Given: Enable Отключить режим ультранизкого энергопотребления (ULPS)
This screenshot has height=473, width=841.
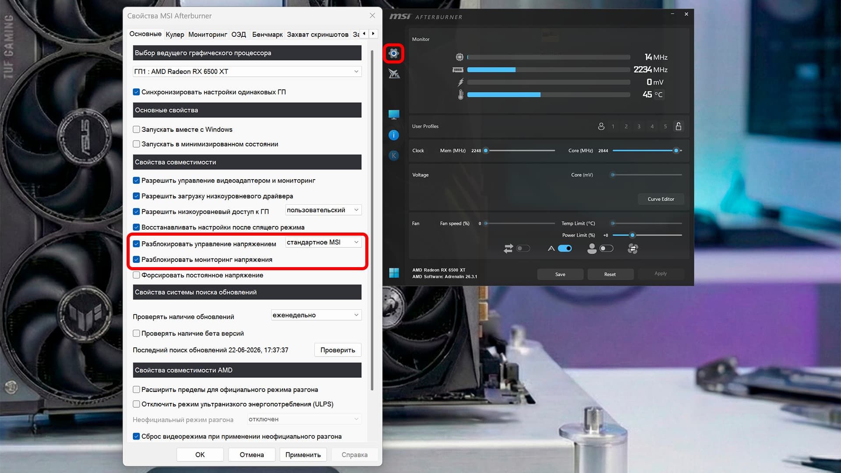Looking at the screenshot, I should pyautogui.click(x=136, y=404).
